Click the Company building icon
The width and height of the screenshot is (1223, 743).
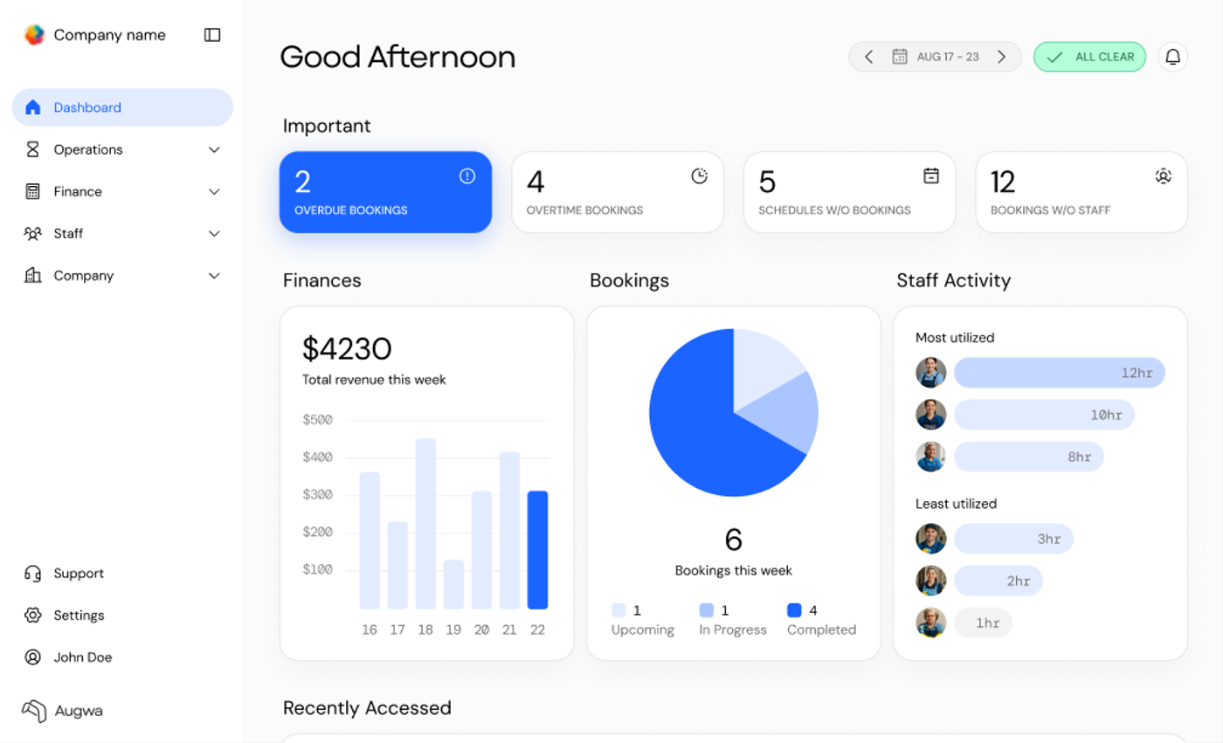tap(33, 275)
